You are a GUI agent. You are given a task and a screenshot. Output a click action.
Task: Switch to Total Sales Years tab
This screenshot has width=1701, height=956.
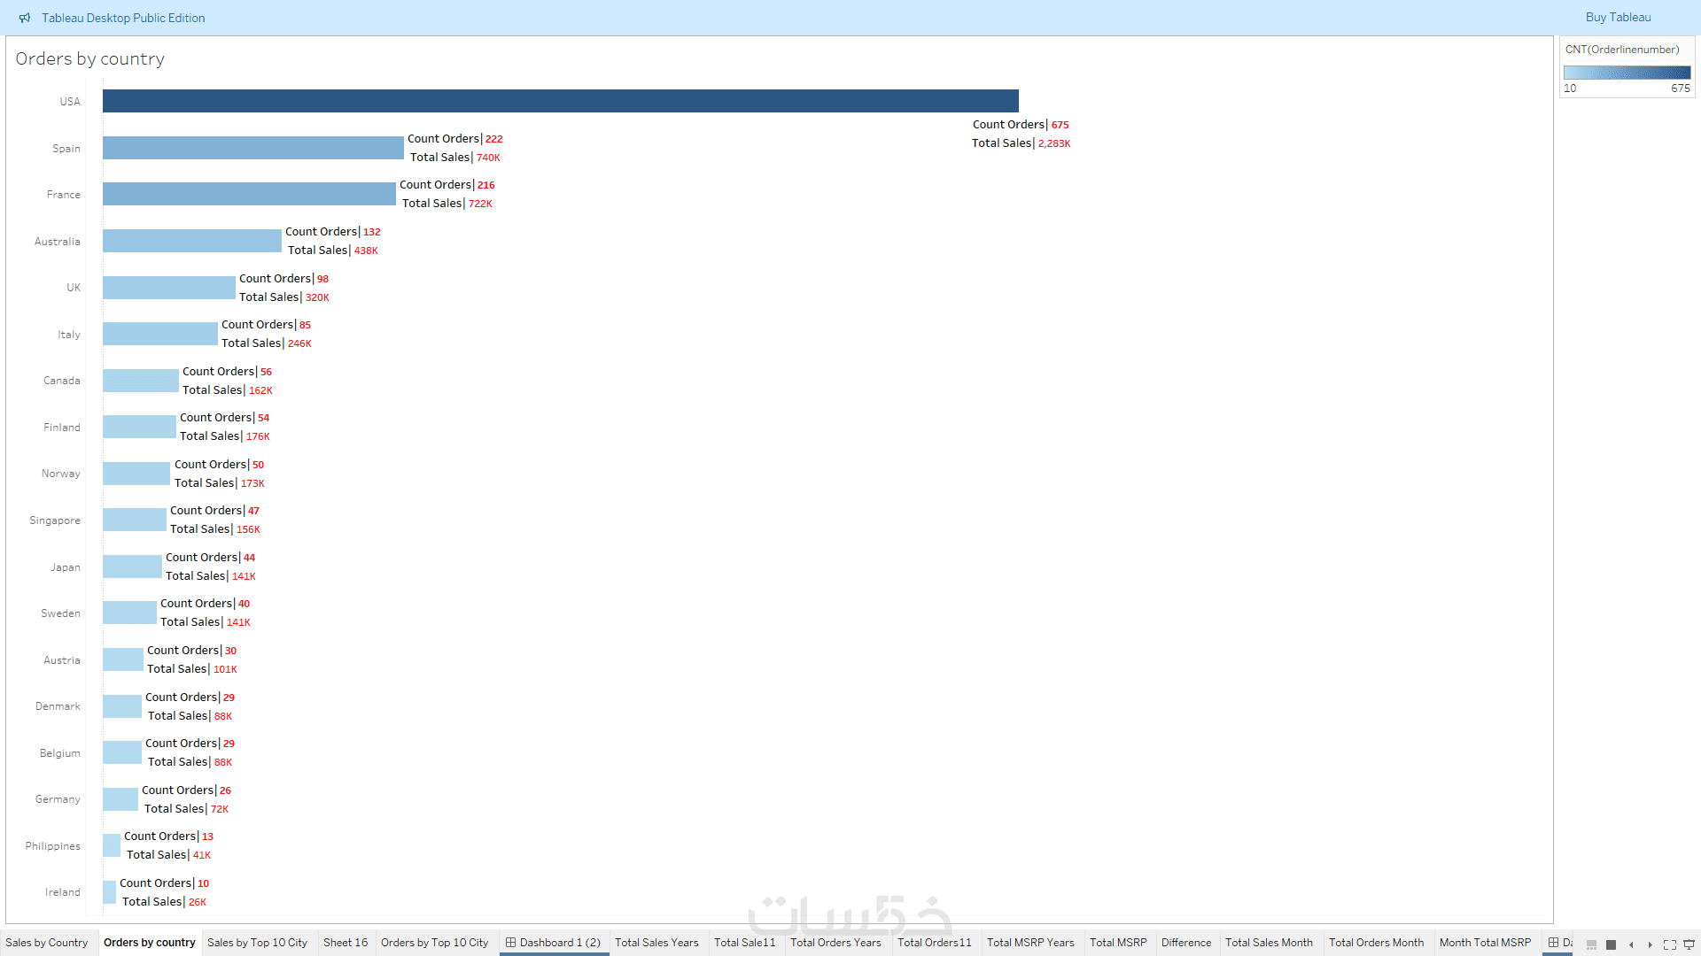(656, 943)
